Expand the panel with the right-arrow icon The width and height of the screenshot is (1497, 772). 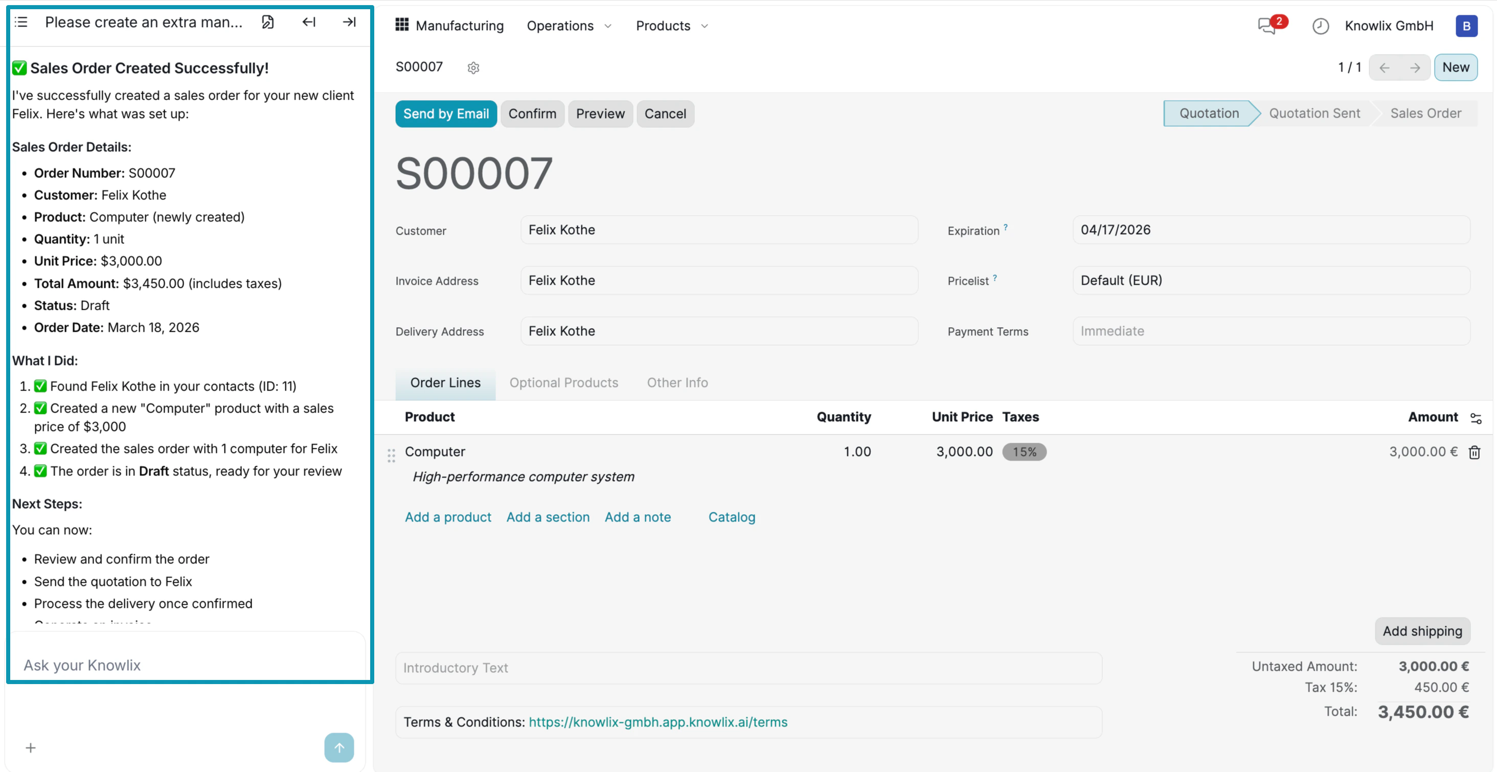click(349, 22)
